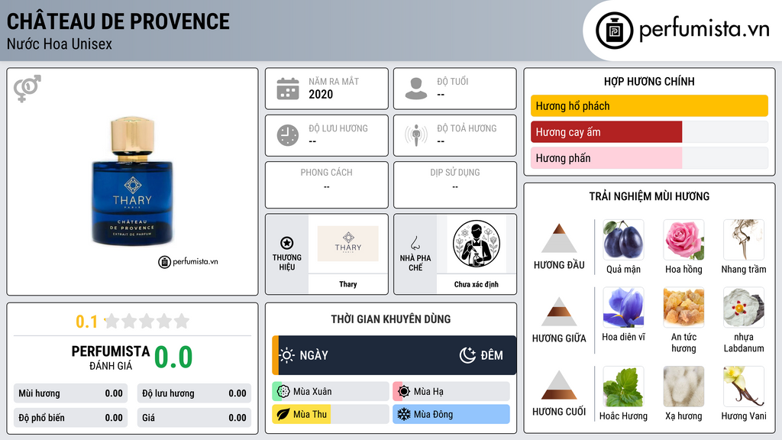Viewport: 782px width, 440px height.
Task: Select the Nhang trầm incense note image
Action: [744, 240]
